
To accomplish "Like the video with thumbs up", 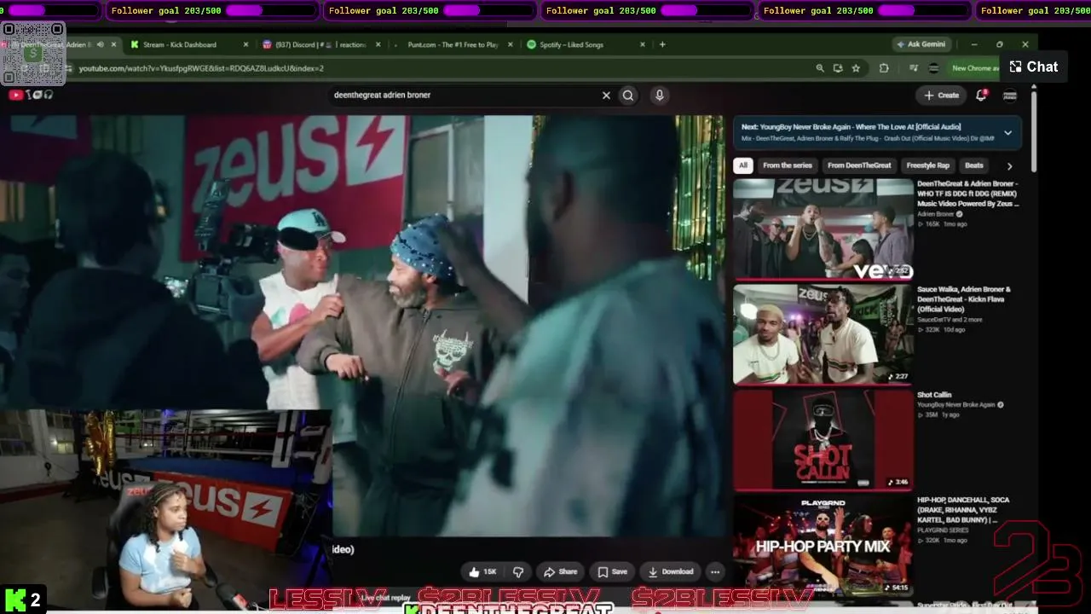I will pyautogui.click(x=482, y=571).
